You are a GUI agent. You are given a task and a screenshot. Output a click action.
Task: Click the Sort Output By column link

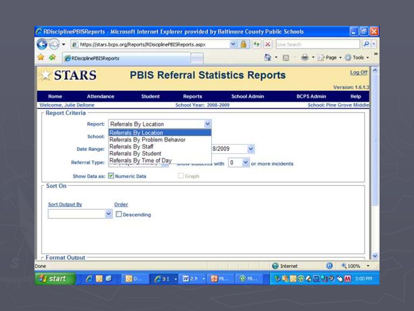[65, 204]
